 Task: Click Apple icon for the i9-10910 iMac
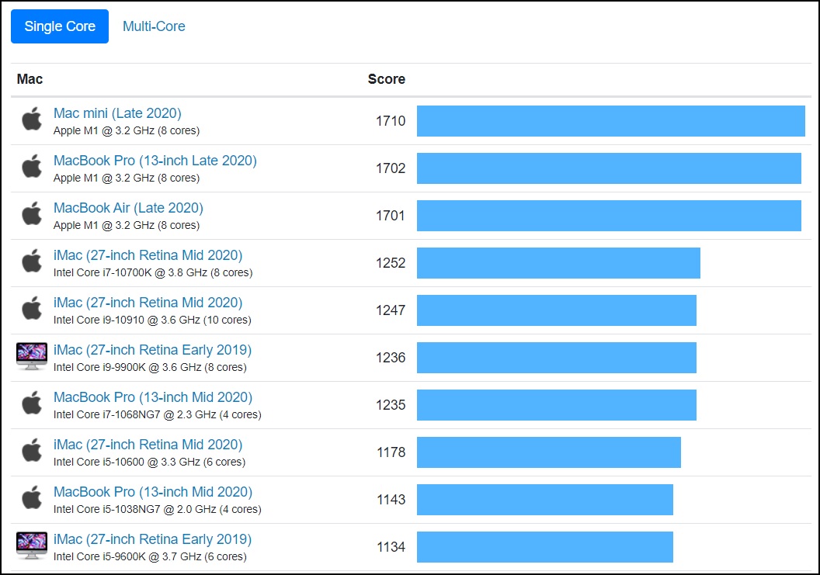32,310
